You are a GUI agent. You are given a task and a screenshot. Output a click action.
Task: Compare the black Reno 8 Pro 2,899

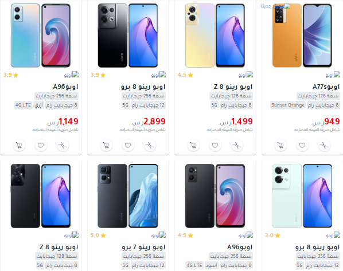point(150,146)
